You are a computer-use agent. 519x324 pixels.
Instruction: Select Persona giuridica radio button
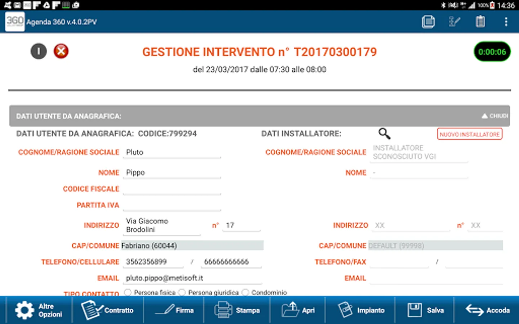pos(182,292)
